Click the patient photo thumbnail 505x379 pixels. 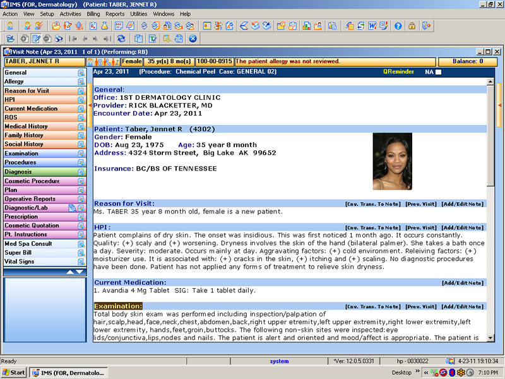[x=392, y=161]
